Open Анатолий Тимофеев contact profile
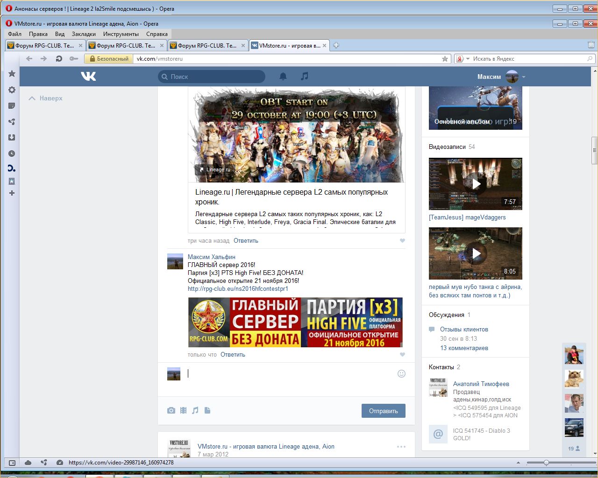The width and height of the screenshot is (598, 478). pos(481,384)
